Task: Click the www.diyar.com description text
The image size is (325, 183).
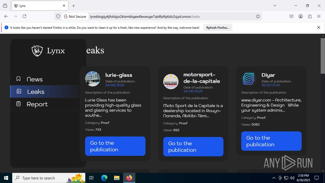Action: 271,105
